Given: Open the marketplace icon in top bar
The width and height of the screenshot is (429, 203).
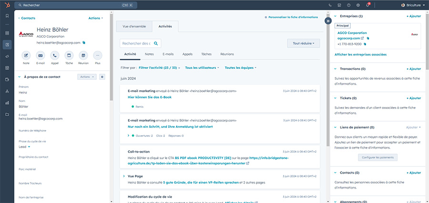Looking at the screenshot, I should (339, 5).
